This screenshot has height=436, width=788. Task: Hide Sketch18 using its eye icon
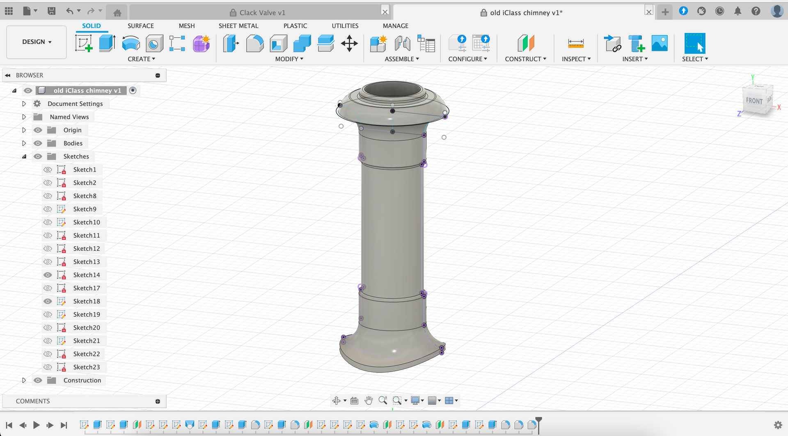[48, 301]
